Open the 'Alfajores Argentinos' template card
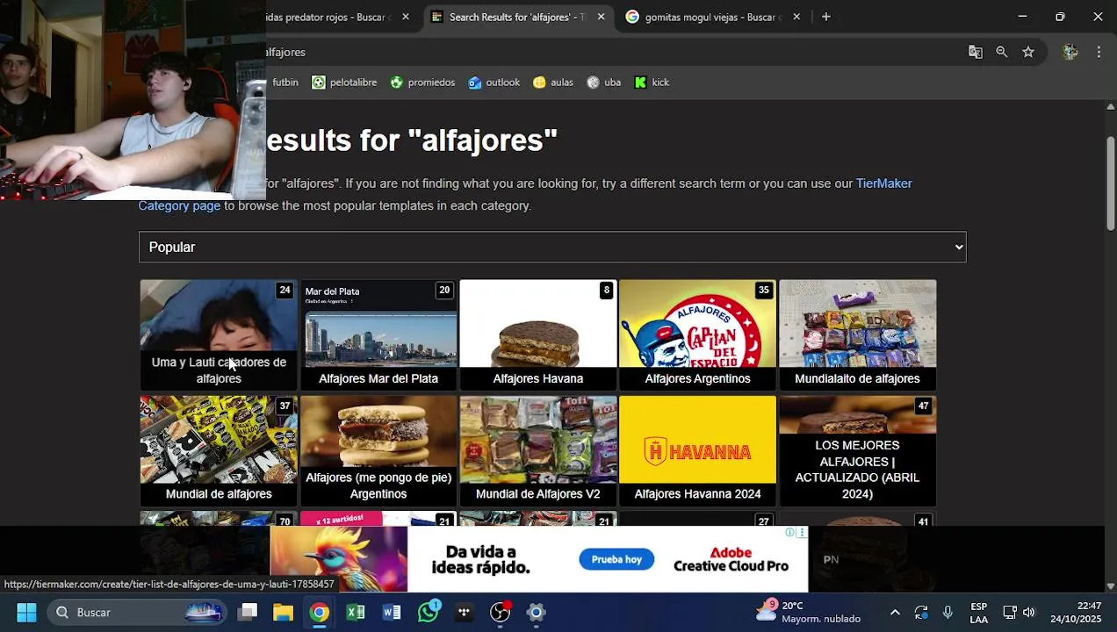Viewport: 1117px width, 632px height. click(698, 334)
